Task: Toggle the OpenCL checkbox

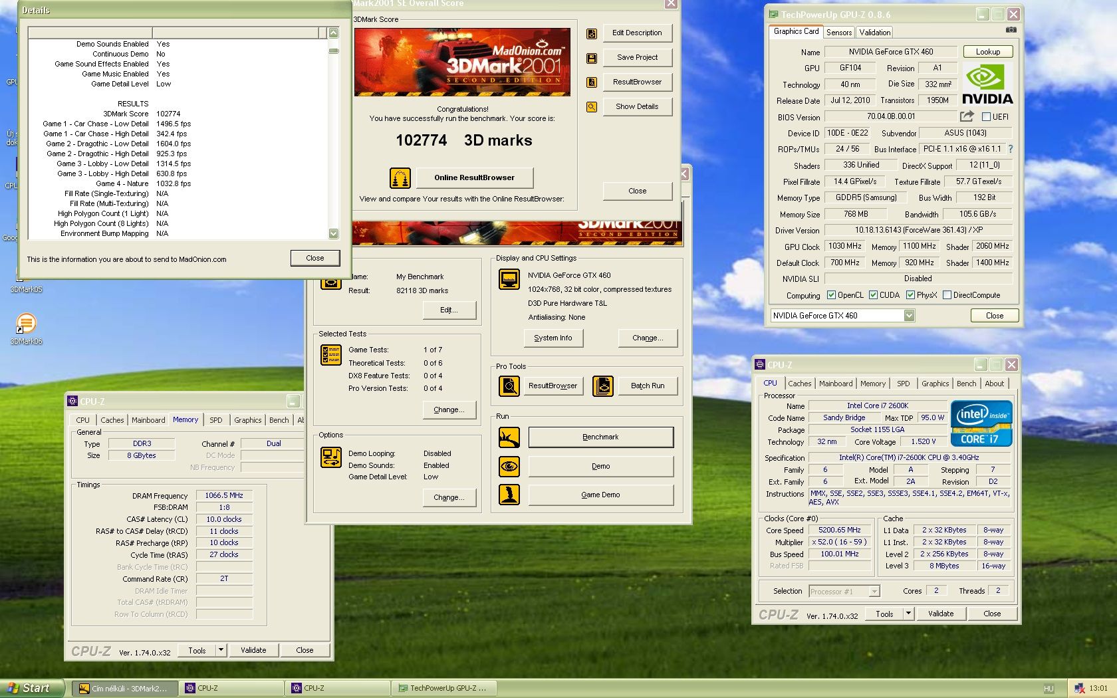Action: click(x=831, y=295)
